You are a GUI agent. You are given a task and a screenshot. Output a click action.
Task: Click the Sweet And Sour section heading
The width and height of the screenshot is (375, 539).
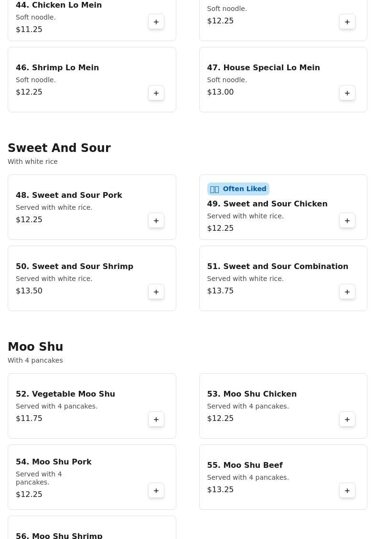59,148
